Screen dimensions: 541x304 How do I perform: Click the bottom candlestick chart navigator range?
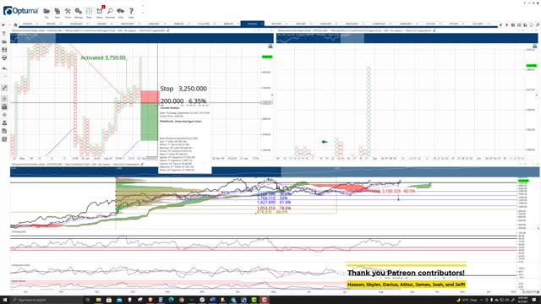pos(410,171)
